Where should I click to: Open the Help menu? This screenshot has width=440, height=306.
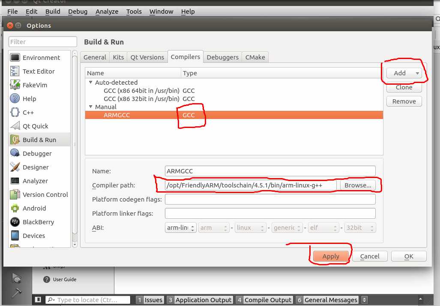(188, 12)
